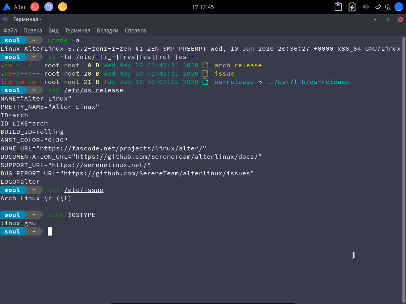Click the orange restart icon in the panel
The width and height of the screenshot is (406, 304).
coord(62,7)
